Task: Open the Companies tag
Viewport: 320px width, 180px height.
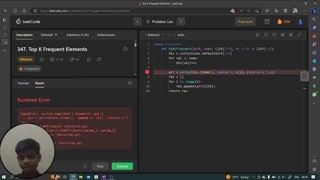Action: click(29, 69)
